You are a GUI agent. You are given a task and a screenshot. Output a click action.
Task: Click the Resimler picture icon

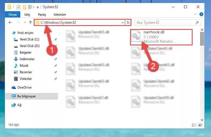click(16, 72)
